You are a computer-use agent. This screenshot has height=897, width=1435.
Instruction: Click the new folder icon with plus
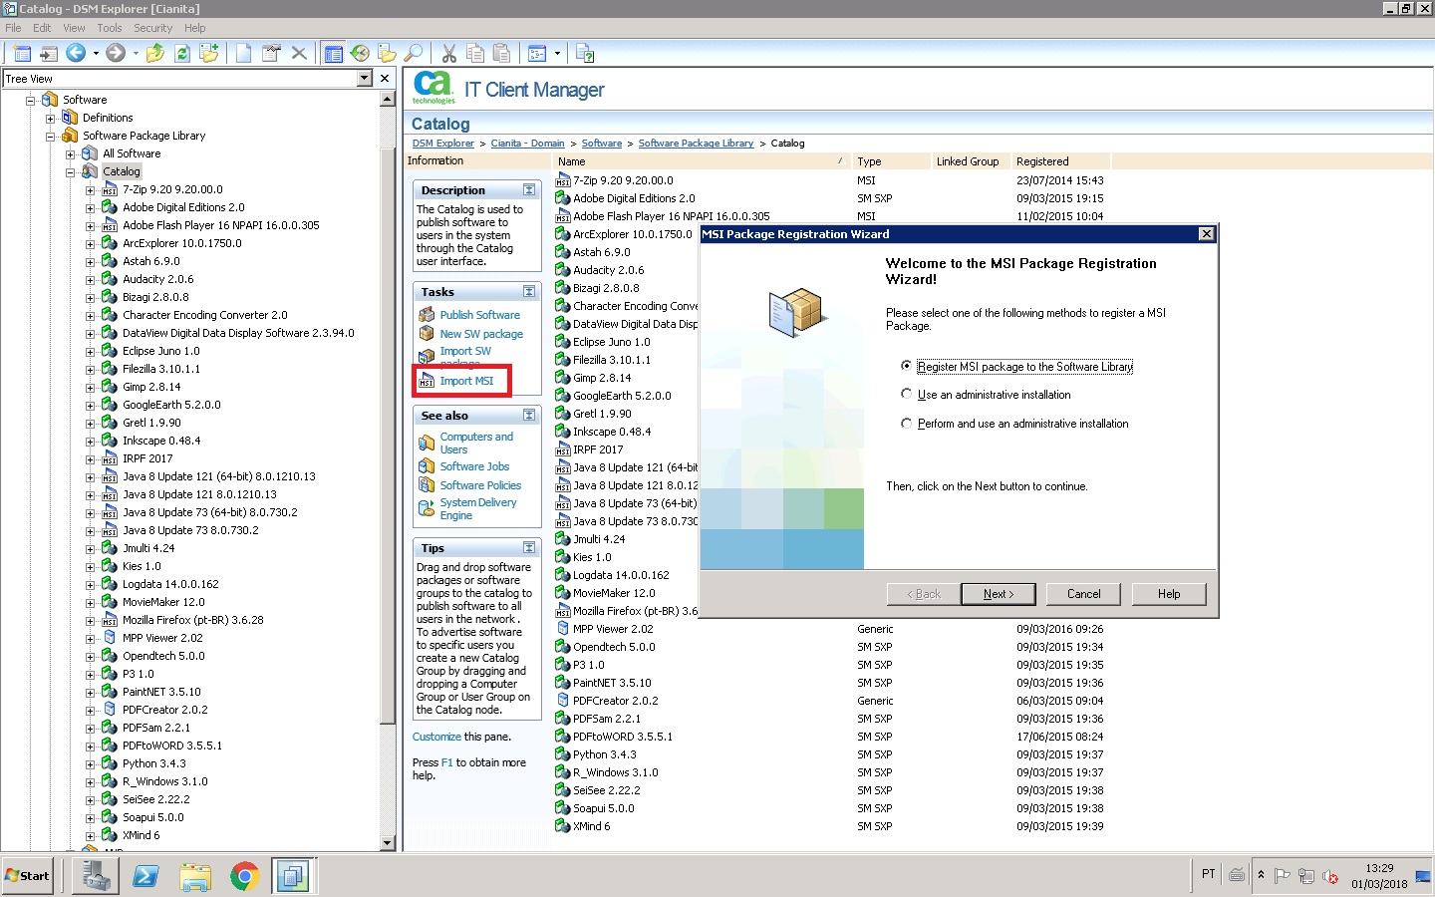click(x=209, y=53)
